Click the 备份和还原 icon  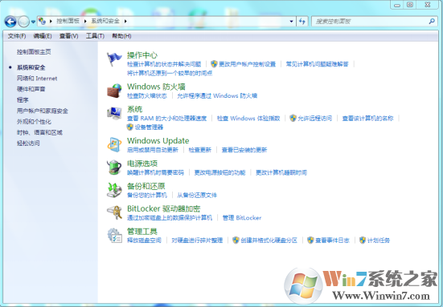114,190
